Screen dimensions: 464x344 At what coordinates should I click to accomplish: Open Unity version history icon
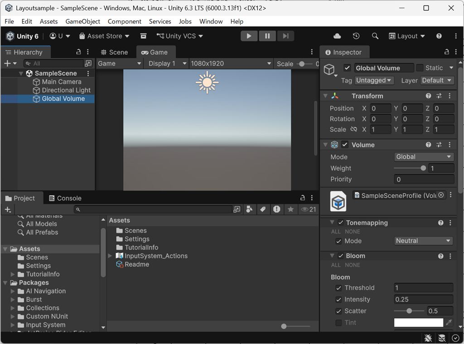356,36
